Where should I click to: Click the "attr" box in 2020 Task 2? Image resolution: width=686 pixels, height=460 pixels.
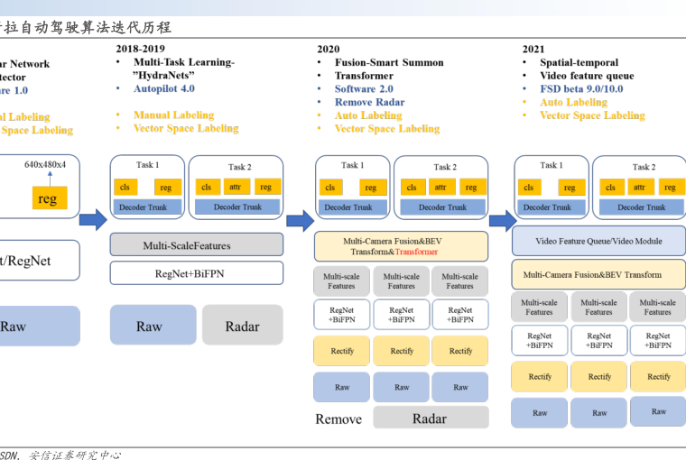pos(441,187)
